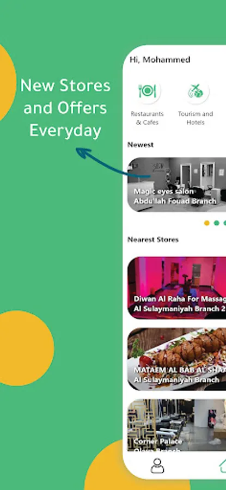Click the blue curved arrow graphic
Image resolution: width=226 pixels, height=490 pixels.
[113, 162]
